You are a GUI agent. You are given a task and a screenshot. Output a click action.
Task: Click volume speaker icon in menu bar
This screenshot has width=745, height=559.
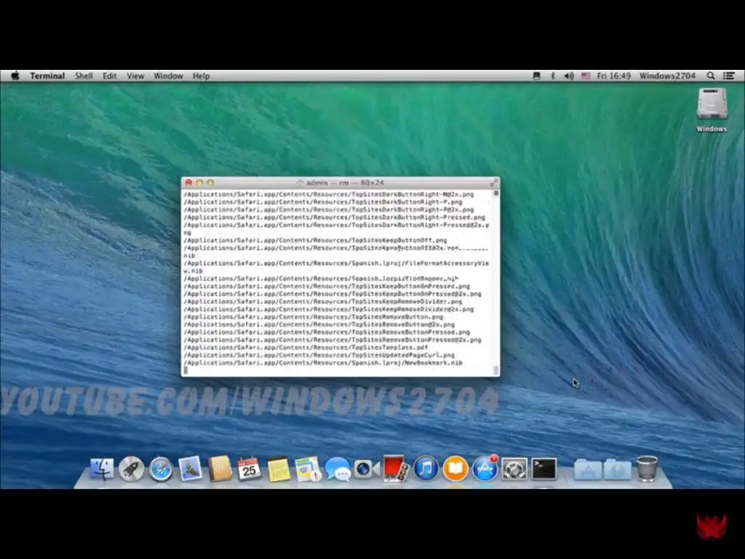point(569,76)
